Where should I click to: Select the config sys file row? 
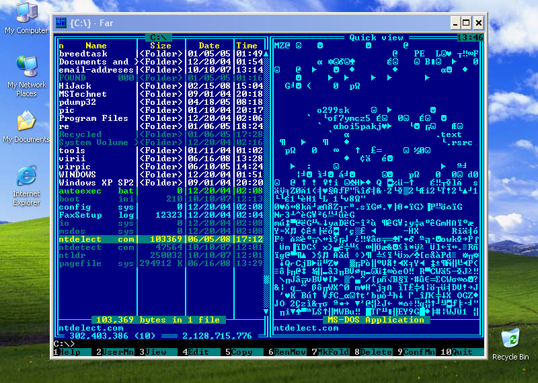click(x=161, y=207)
